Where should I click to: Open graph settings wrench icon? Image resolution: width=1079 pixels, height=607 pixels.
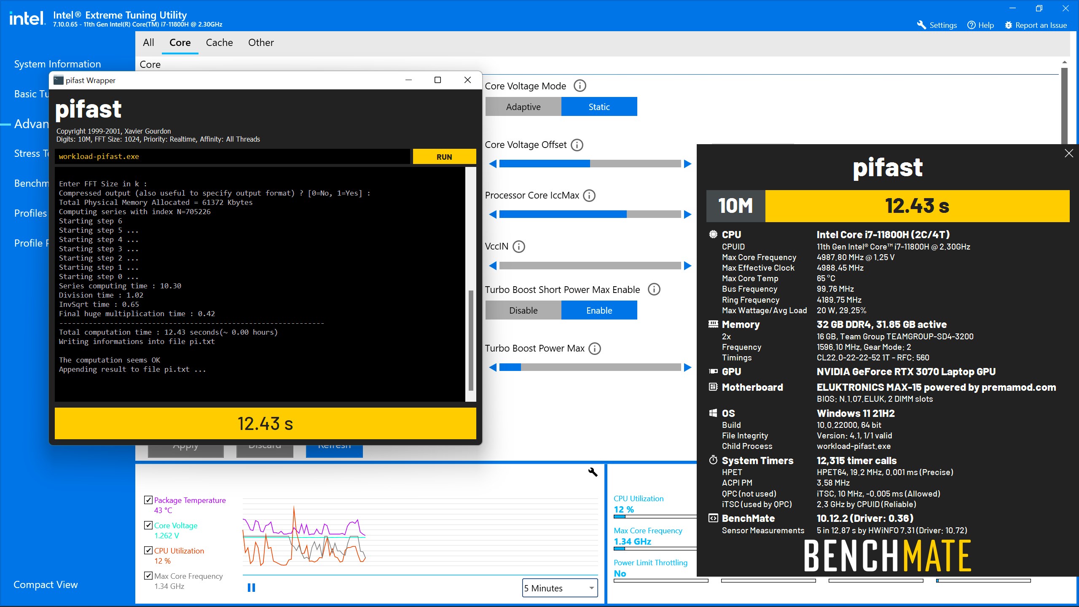(x=593, y=472)
